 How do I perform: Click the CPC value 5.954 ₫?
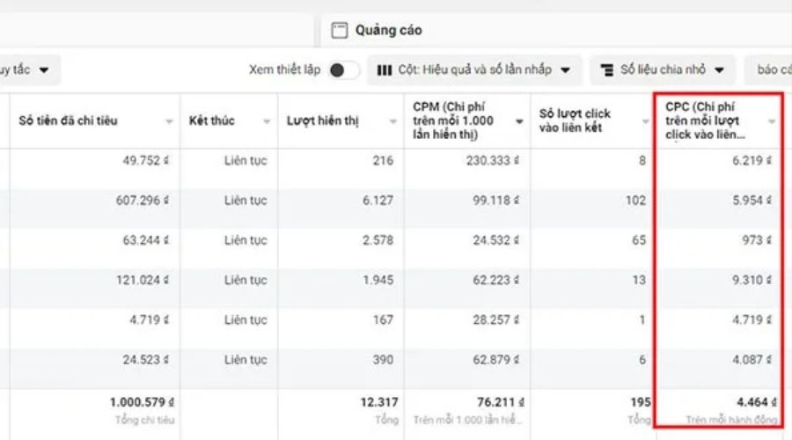[x=752, y=201]
